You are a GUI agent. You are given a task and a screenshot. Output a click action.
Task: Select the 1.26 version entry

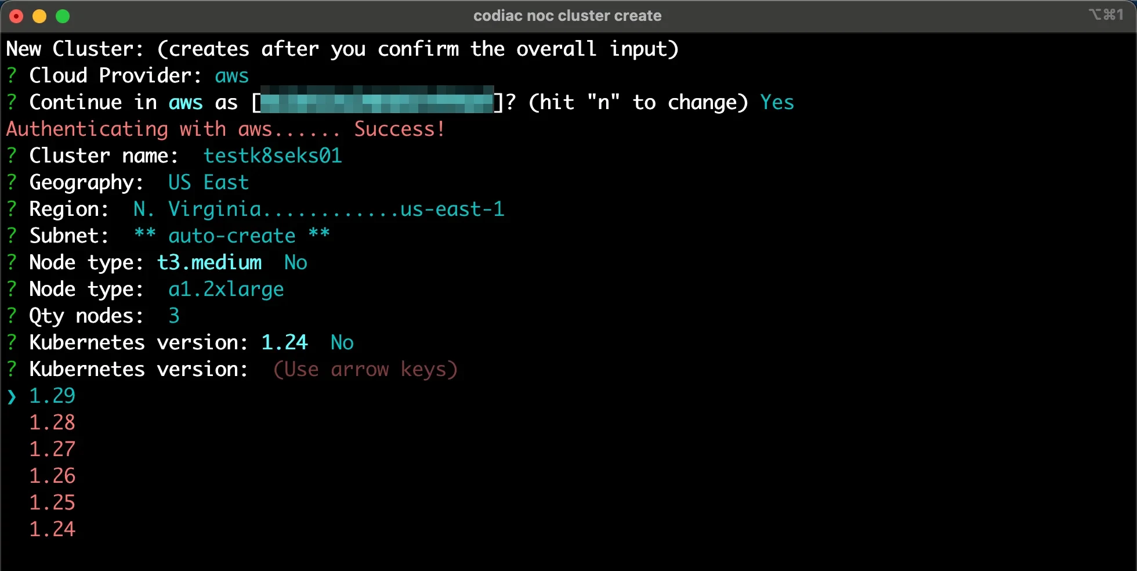click(x=52, y=476)
